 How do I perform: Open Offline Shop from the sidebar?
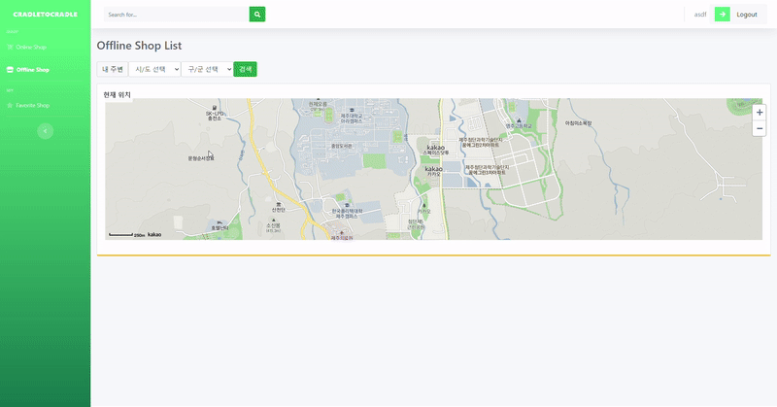click(x=32, y=70)
